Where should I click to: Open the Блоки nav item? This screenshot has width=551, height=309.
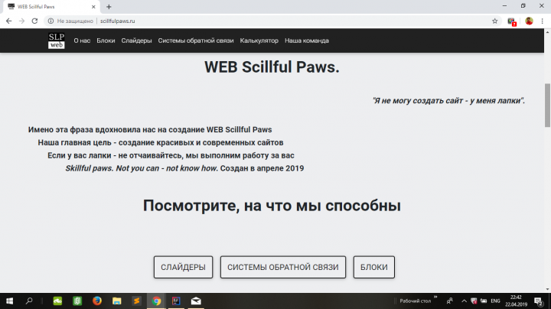(106, 41)
